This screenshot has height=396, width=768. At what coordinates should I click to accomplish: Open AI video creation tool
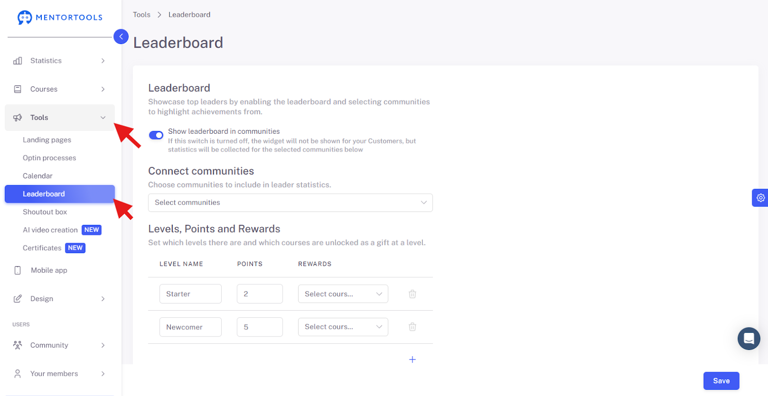(50, 230)
